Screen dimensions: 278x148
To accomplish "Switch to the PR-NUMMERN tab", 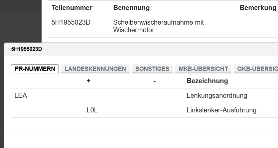I will (35, 69).
